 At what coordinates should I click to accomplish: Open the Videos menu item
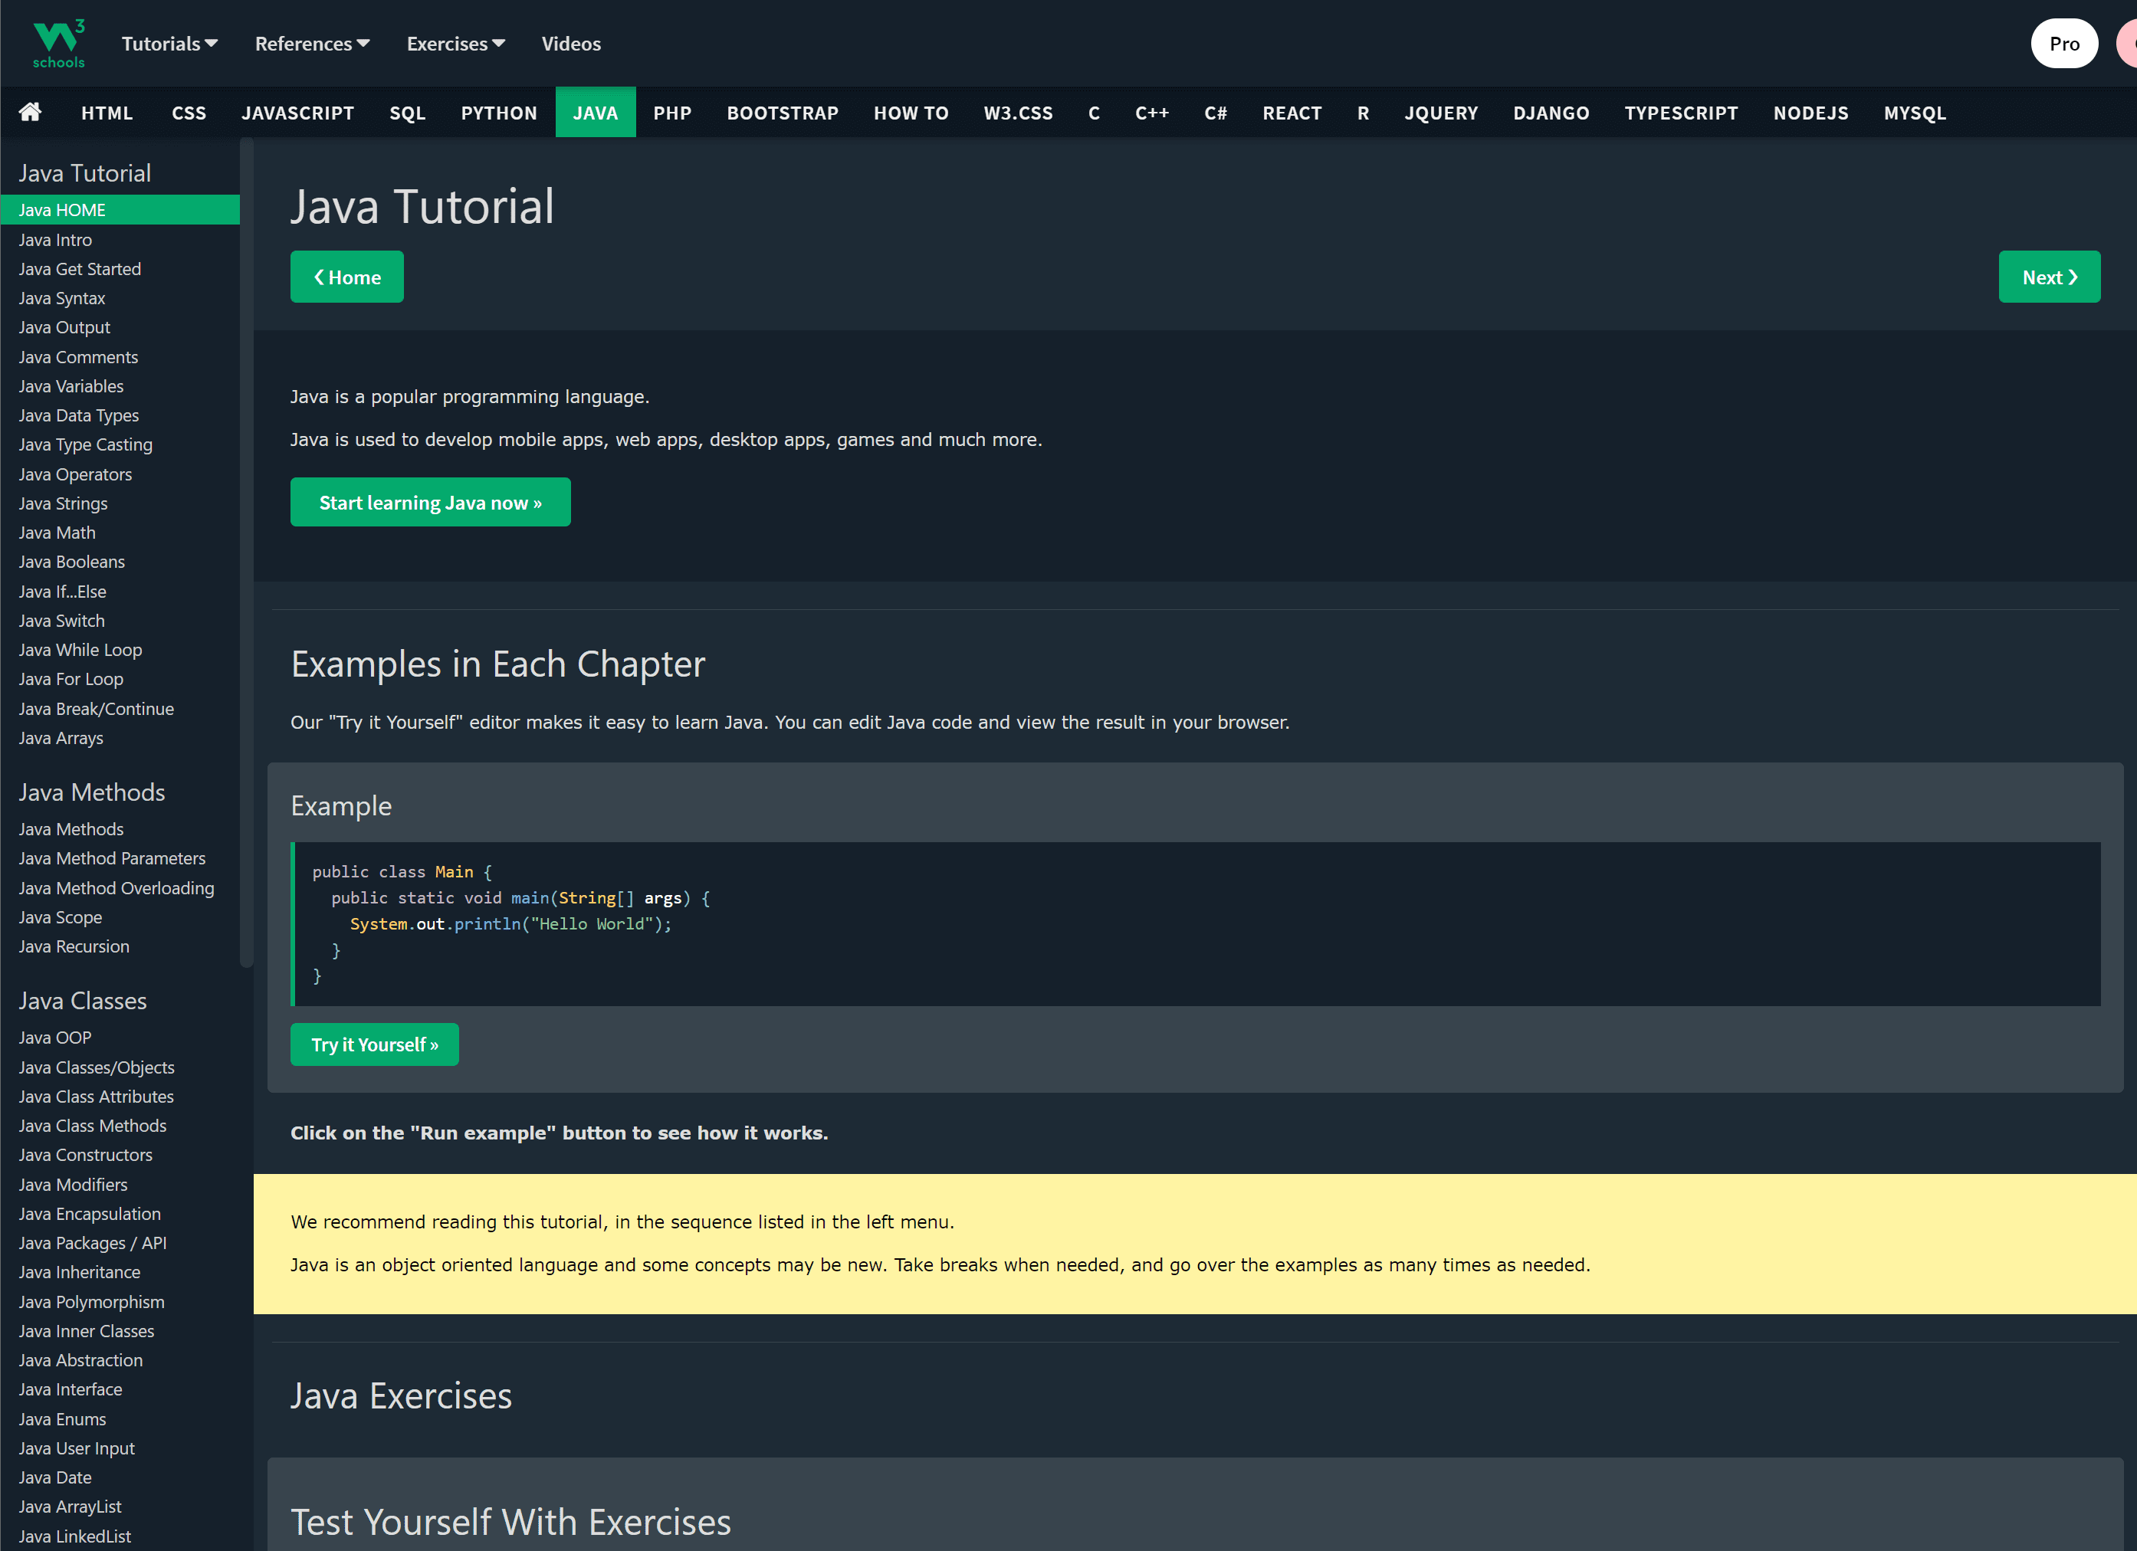point(570,44)
